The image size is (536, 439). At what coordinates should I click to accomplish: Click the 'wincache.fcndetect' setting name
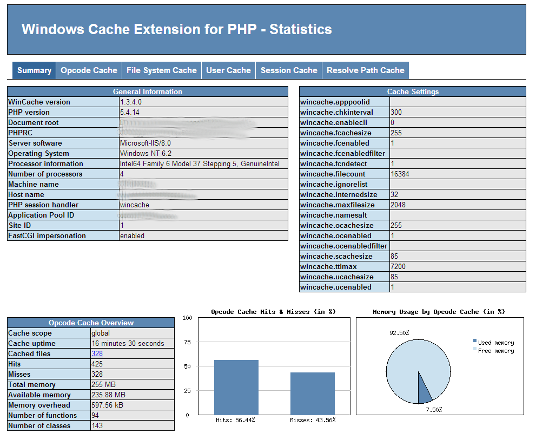pos(334,163)
